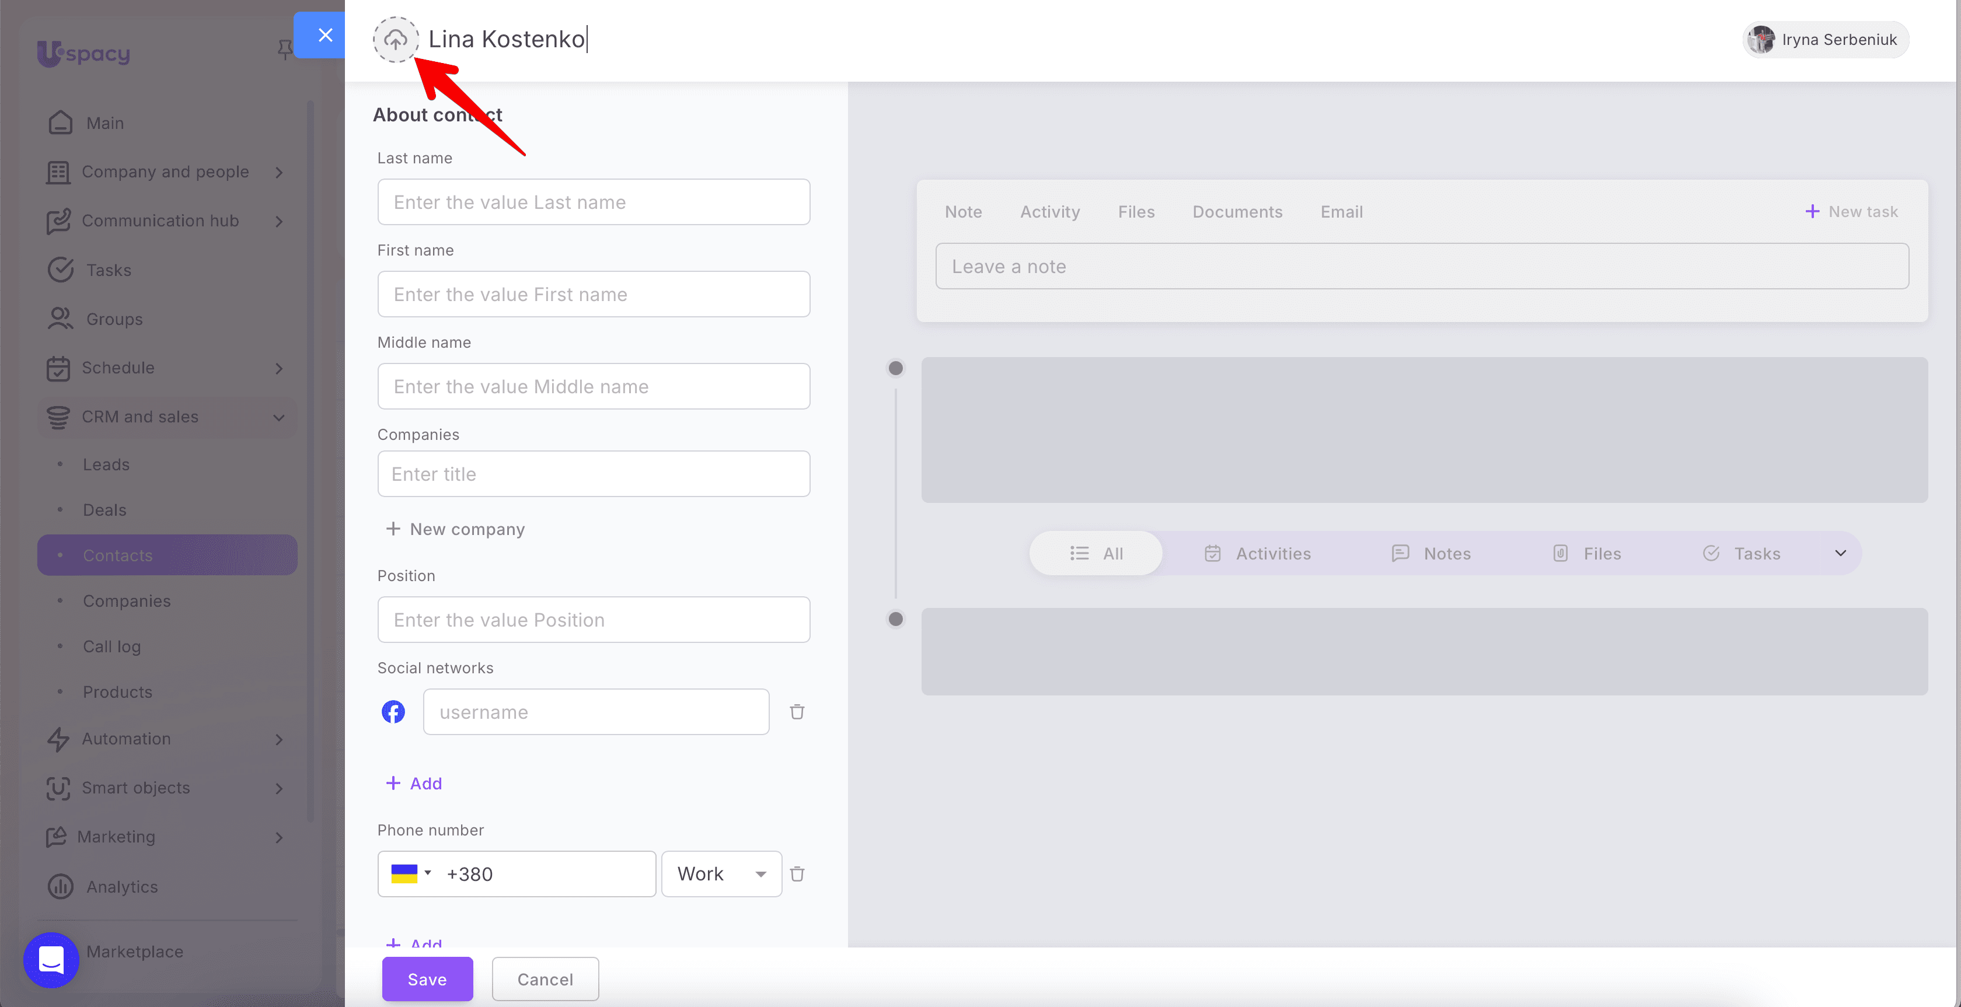Select the Notes timeline filter

click(x=1431, y=553)
